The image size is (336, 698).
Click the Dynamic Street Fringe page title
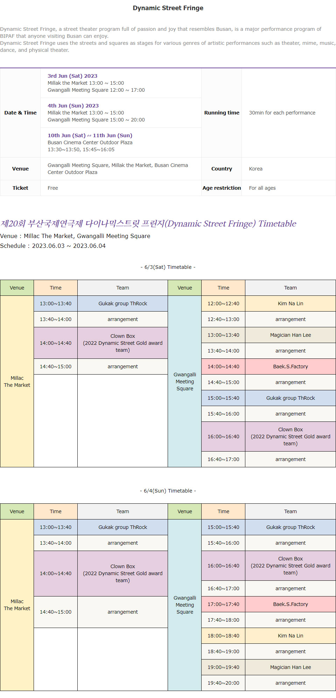pyautogui.click(x=168, y=8)
